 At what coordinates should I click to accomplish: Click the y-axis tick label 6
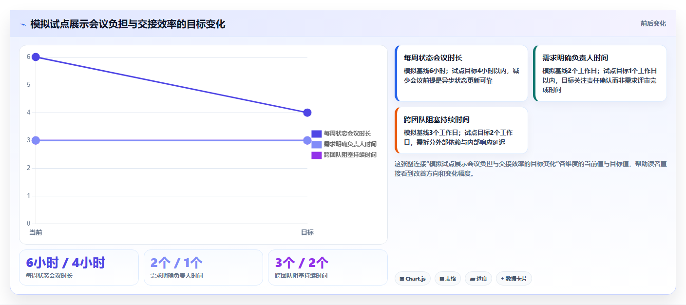(x=29, y=57)
